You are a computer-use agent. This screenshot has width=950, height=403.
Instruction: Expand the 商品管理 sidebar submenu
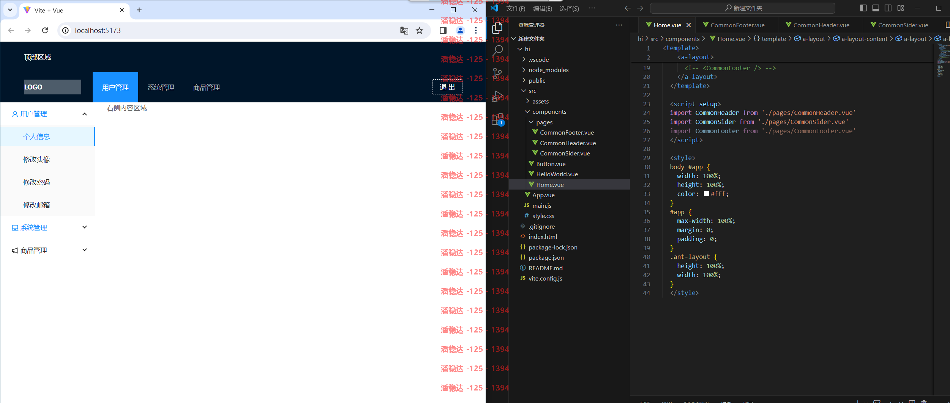[48, 250]
